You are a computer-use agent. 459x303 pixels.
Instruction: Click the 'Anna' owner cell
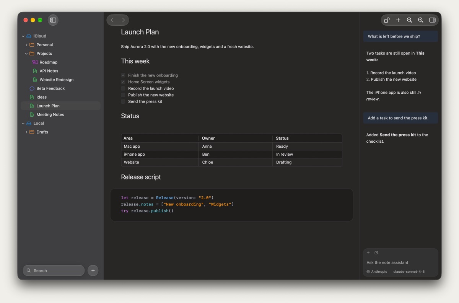(236, 146)
